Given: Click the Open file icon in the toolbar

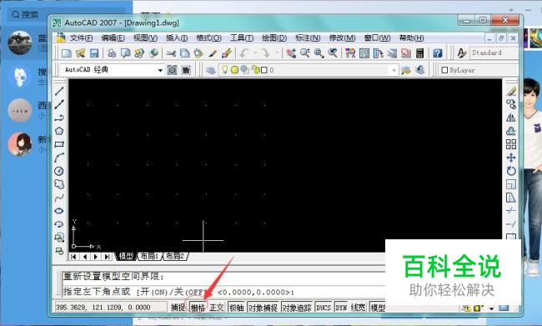Looking at the screenshot, I should [80, 53].
